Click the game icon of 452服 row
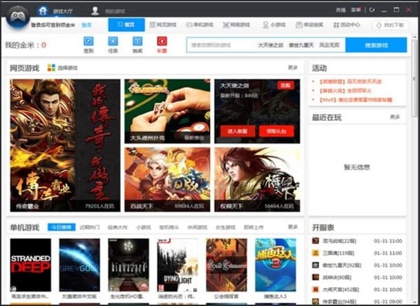This screenshot has height=306, width=420. pyautogui.click(x=316, y=289)
